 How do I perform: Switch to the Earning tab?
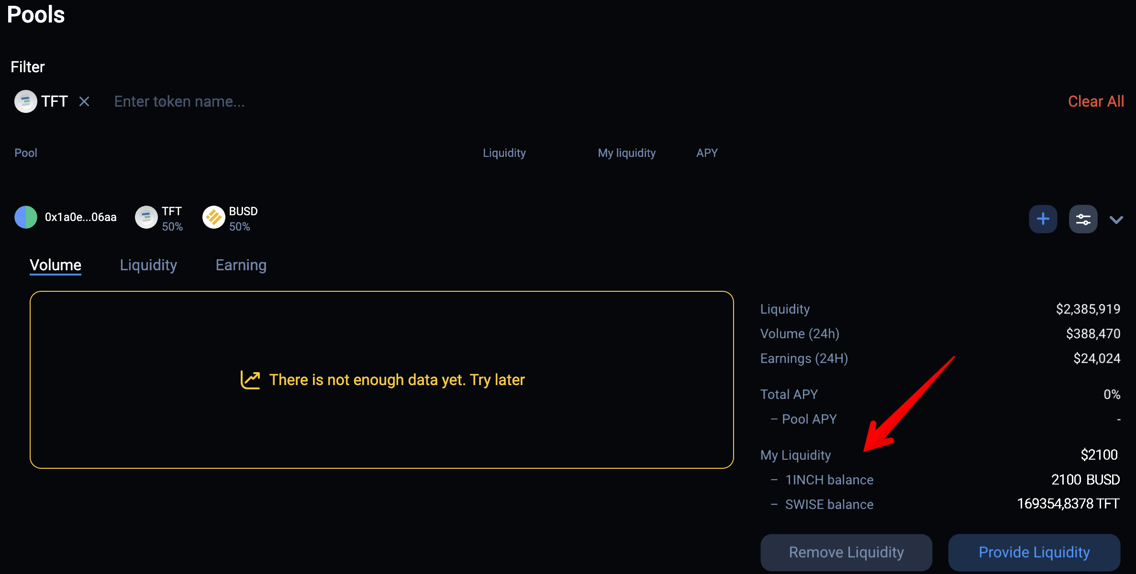click(x=241, y=265)
